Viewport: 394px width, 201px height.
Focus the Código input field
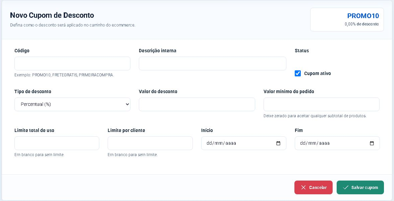point(72,64)
